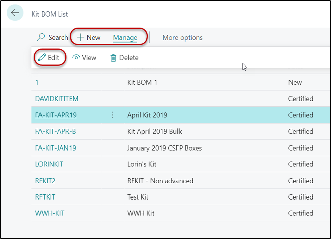Open the WWH-KIT record link

(50, 213)
